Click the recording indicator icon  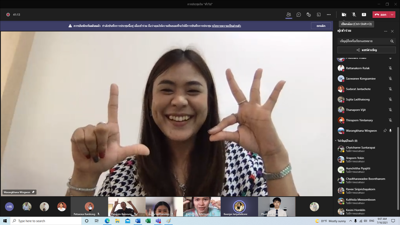point(8,15)
